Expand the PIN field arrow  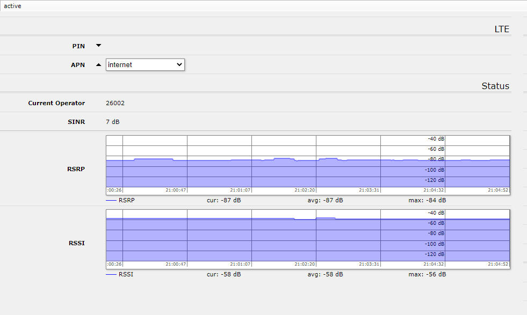(98, 46)
